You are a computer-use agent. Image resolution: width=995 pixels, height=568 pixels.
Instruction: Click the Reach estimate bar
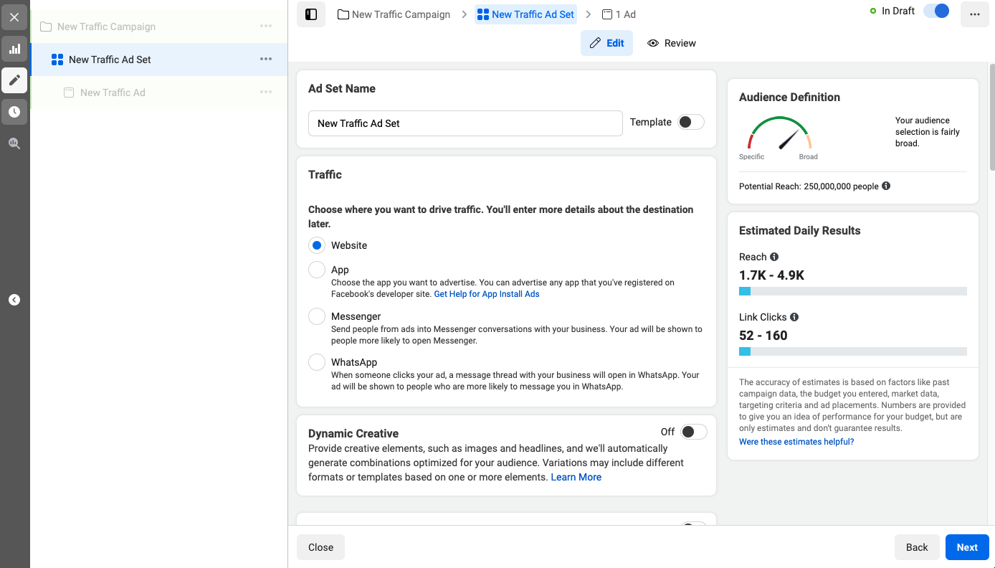pos(853,291)
